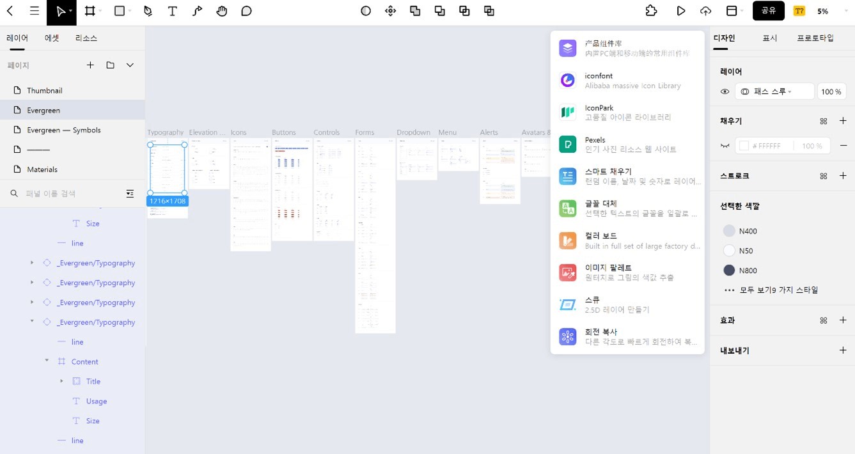Open the 스마트 채우기 plugin

pyautogui.click(x=627, y=176)
